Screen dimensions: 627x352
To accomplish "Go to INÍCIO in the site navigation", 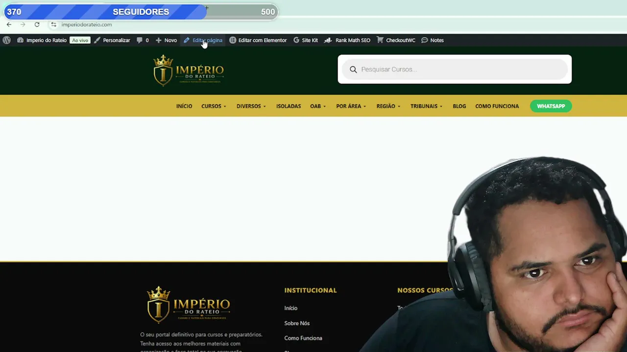I will [184, 106].
